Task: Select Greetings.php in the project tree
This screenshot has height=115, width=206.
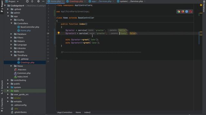Action: click(x=27, y=63)
